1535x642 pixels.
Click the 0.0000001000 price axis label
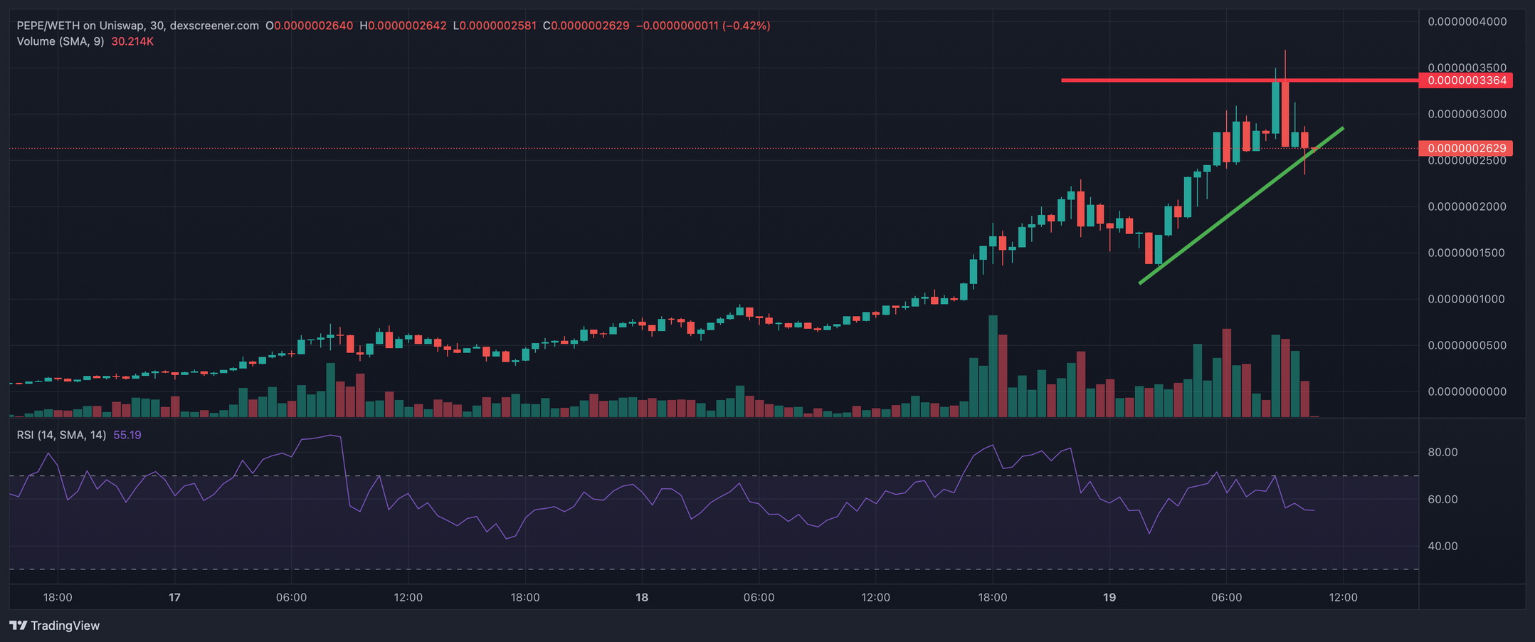click(1467, 299)
